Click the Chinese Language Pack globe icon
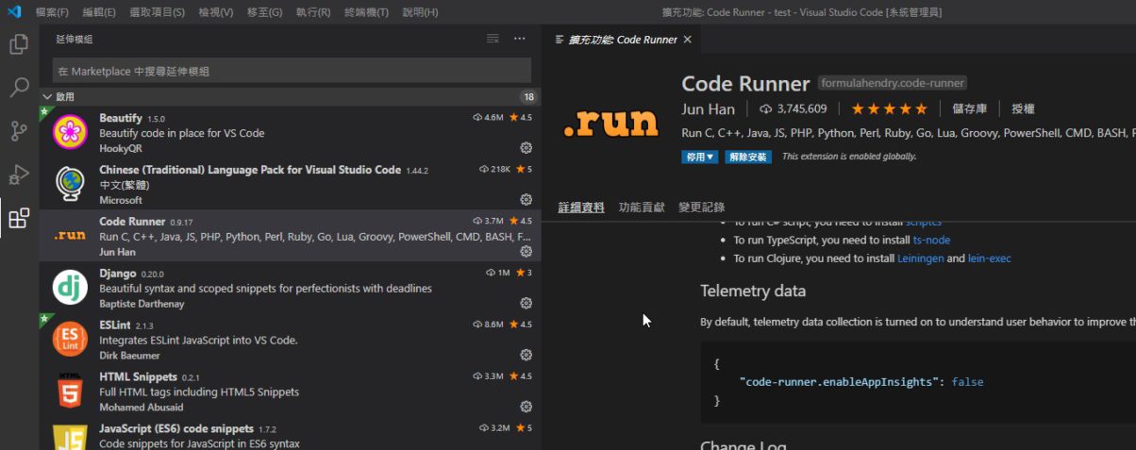 (x=70, y=184)
